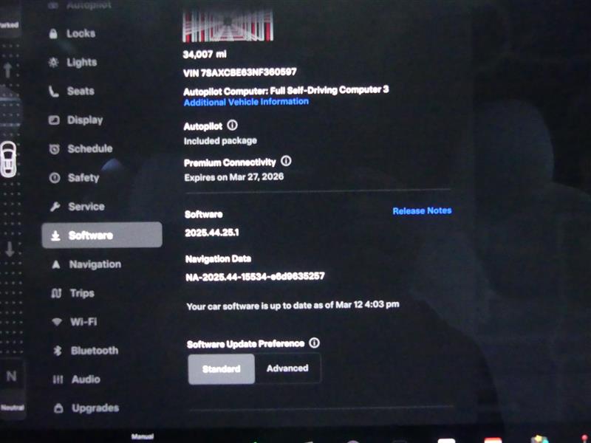Click the seat icon beside Seats
Viewport: 591px width, 443px height.
coord(53,92)
